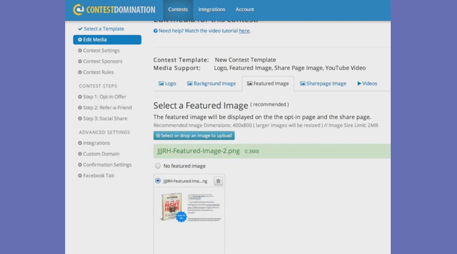Image resolution: width=457 pixels, height=254 pixels.
Task: Click the gear icon beside Contest Rules
Action: (x=80, y=72)
